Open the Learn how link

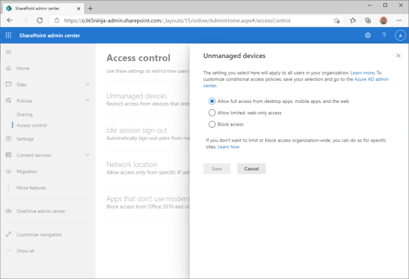pos(228,147)
